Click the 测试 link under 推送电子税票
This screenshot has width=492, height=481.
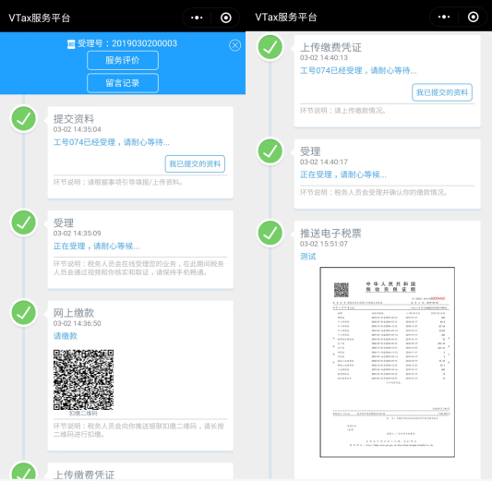click(307, 257)
